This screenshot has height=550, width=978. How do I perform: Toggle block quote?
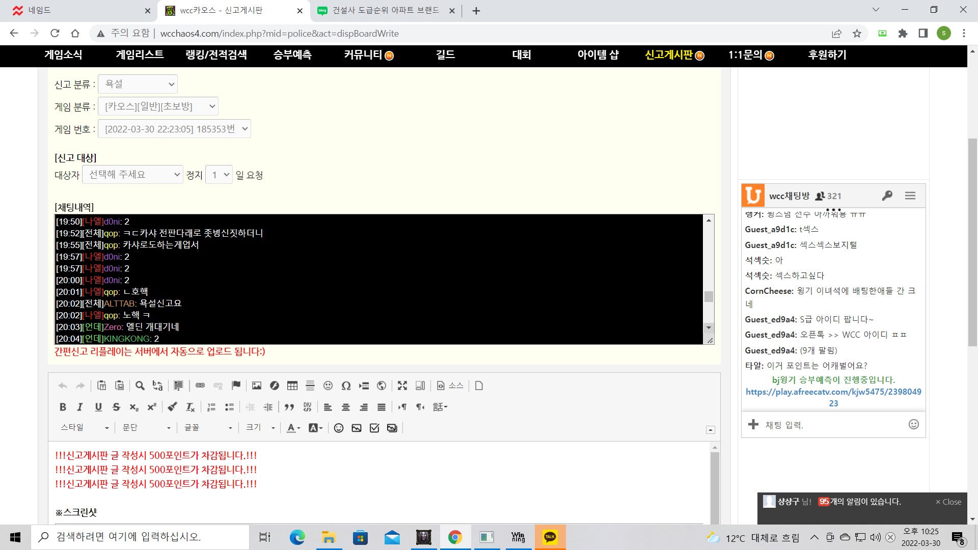pos(289,407)
